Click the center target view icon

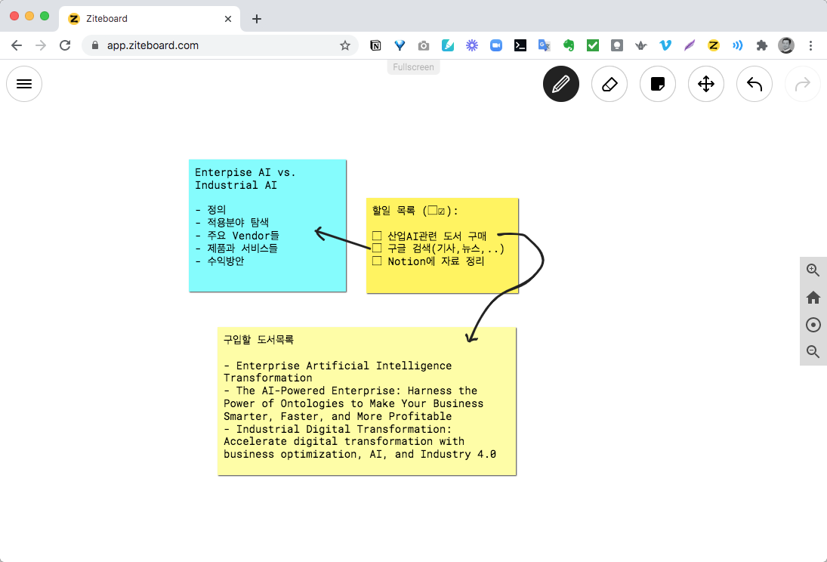click(813, 325)
